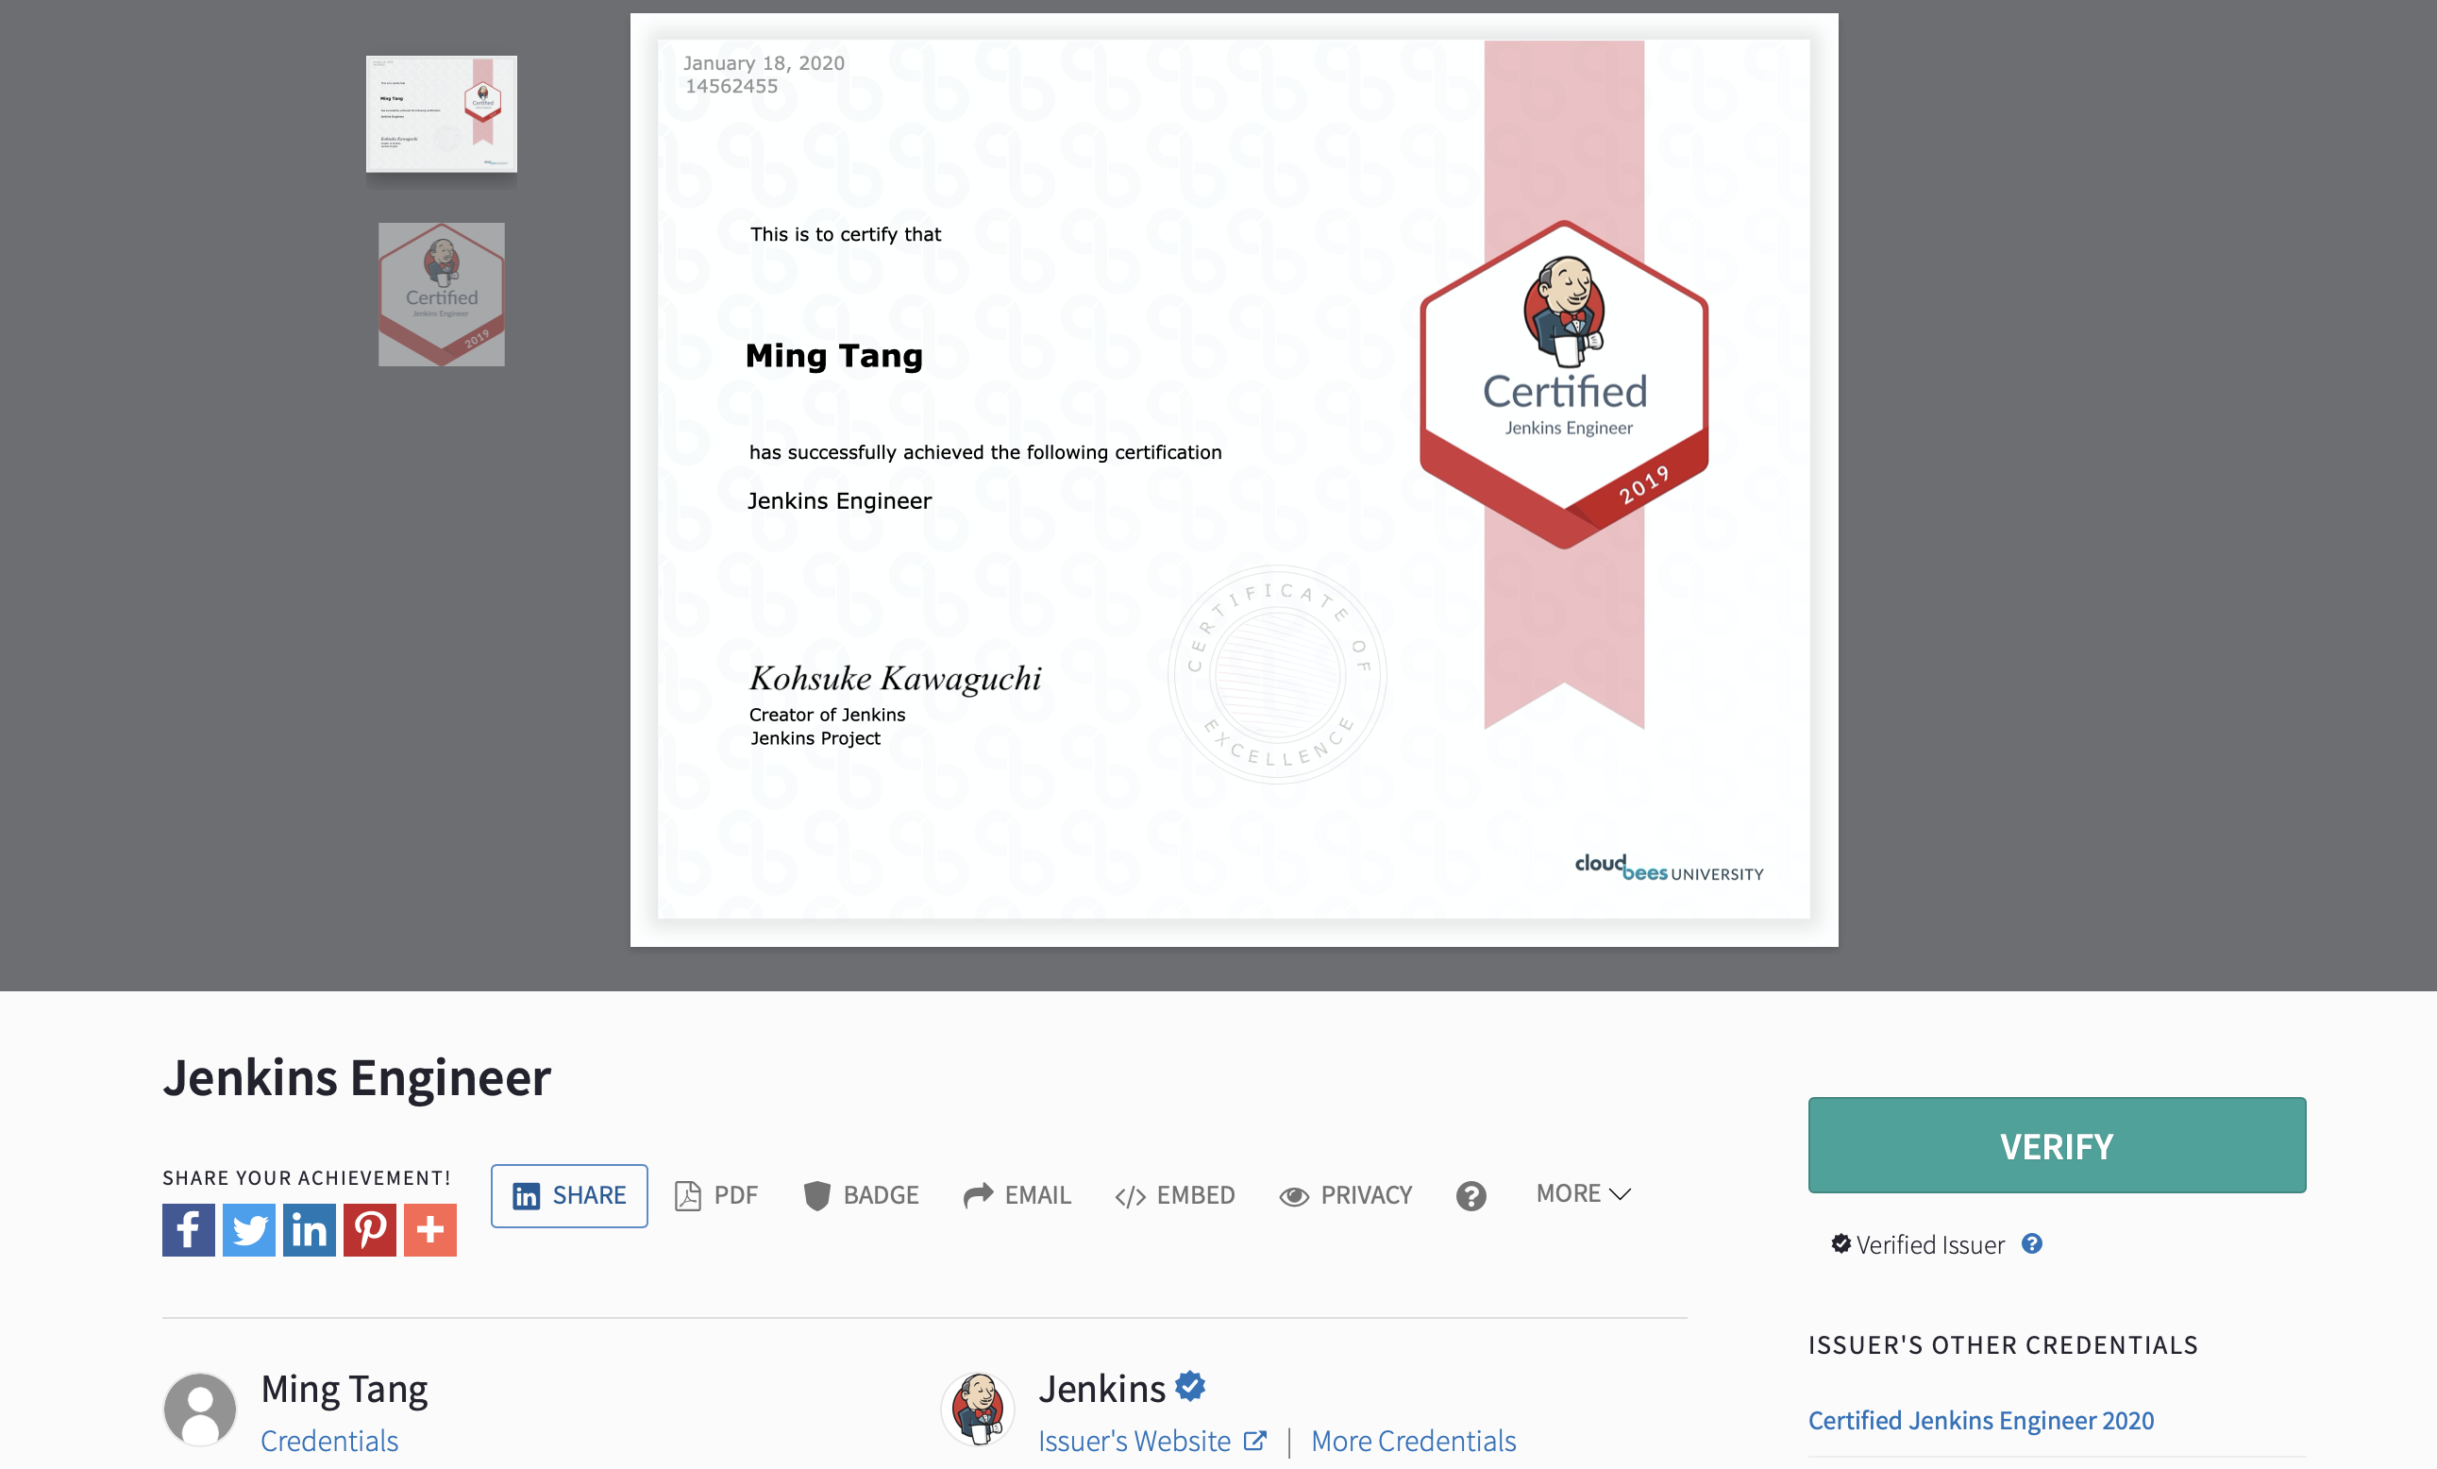
Task: Click the CloudBees University logo
Action: click(1669, 868)
